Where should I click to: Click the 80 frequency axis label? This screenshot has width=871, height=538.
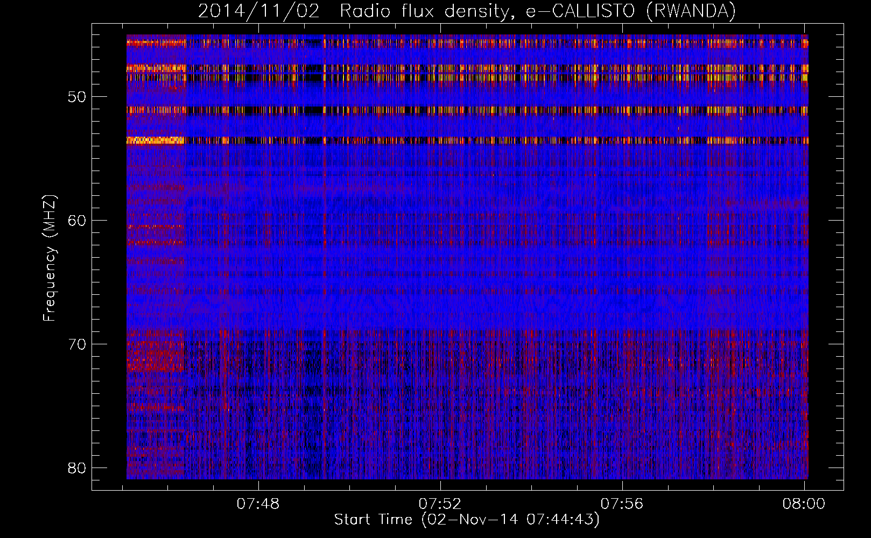[x=78, y=468]
